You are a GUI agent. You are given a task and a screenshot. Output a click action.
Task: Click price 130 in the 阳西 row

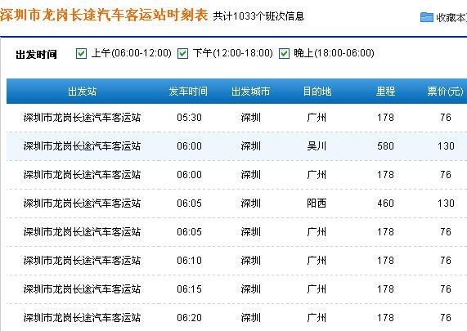tap(446, 203)
